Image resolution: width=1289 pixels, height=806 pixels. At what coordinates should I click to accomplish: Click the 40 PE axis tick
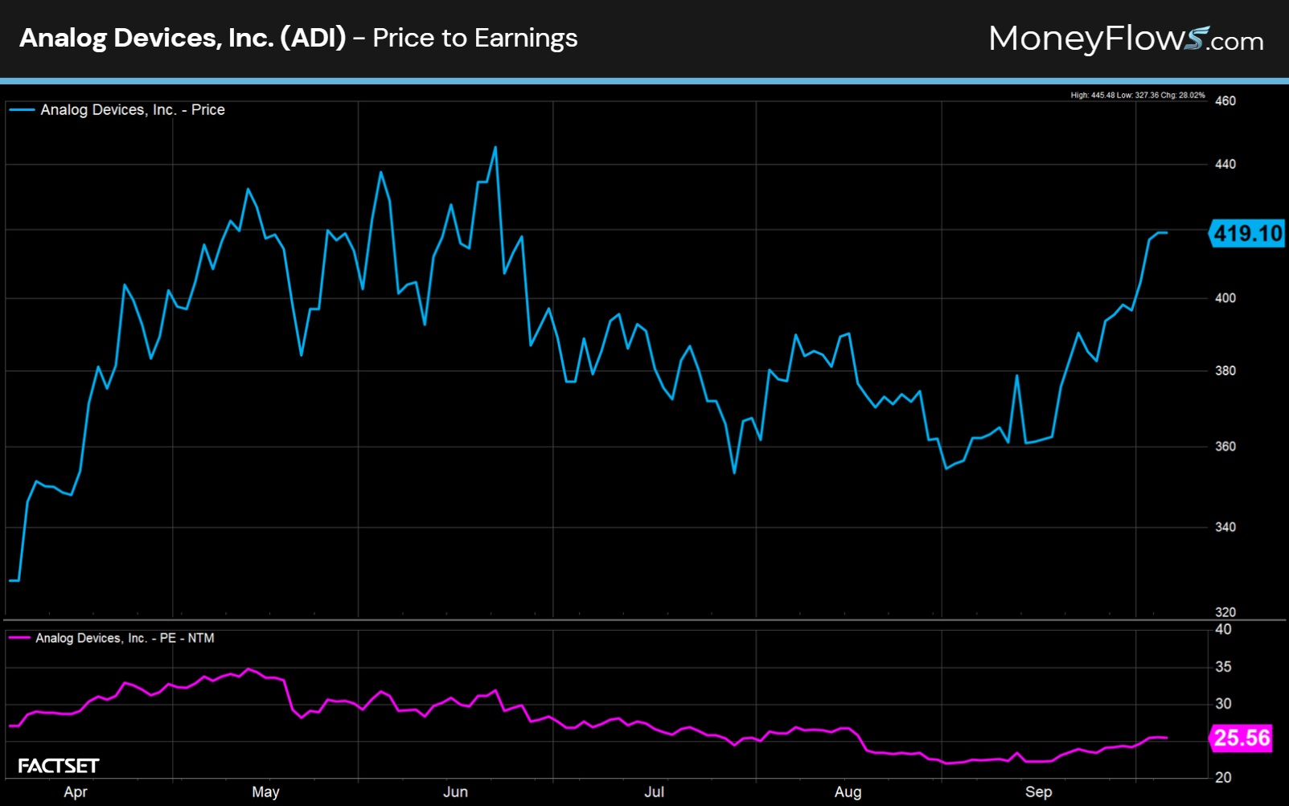[1223, 629]
